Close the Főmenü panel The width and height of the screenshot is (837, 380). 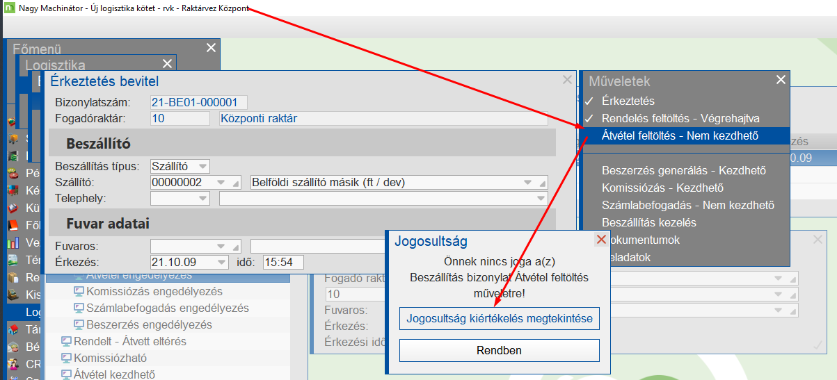(x=212, y=47)
